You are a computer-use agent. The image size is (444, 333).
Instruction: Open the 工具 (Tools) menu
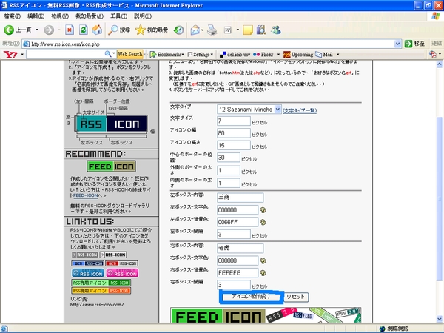pos(118,16)
